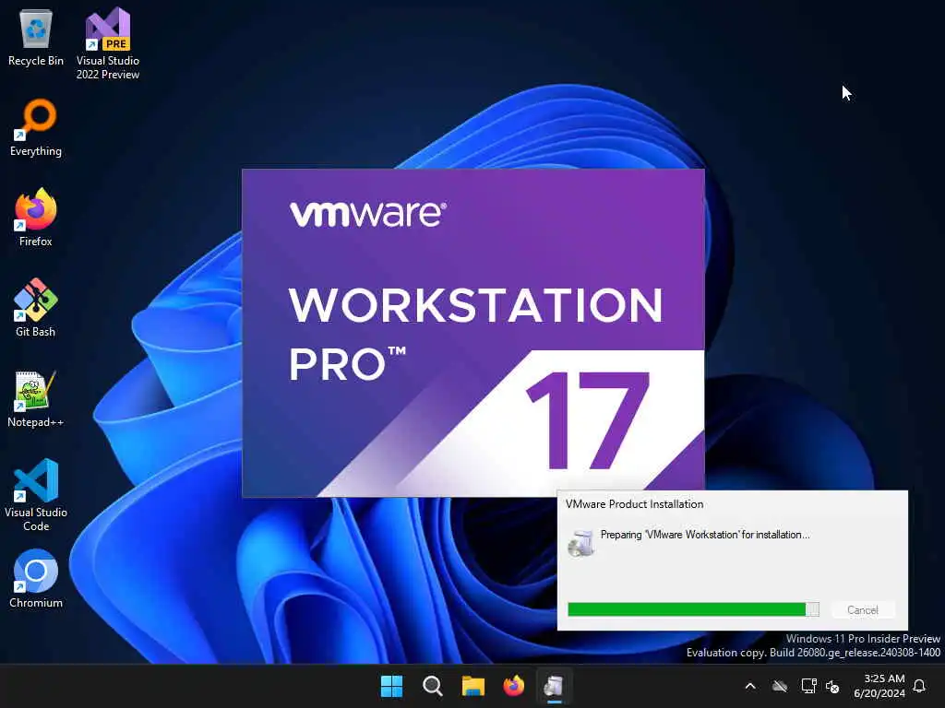
Task: Show hidden system tray icons
Action: 750,686
